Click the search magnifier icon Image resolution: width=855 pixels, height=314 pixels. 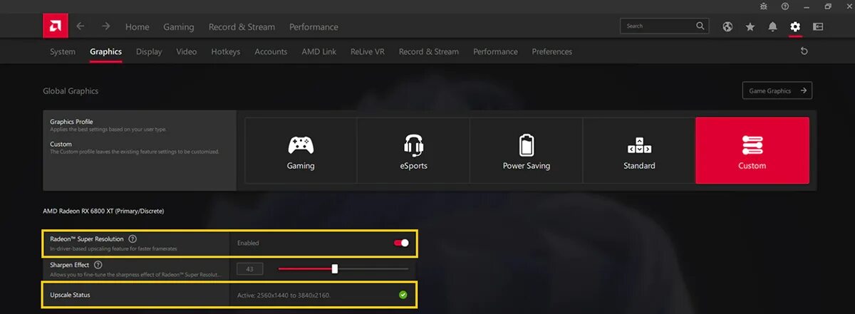700,26
